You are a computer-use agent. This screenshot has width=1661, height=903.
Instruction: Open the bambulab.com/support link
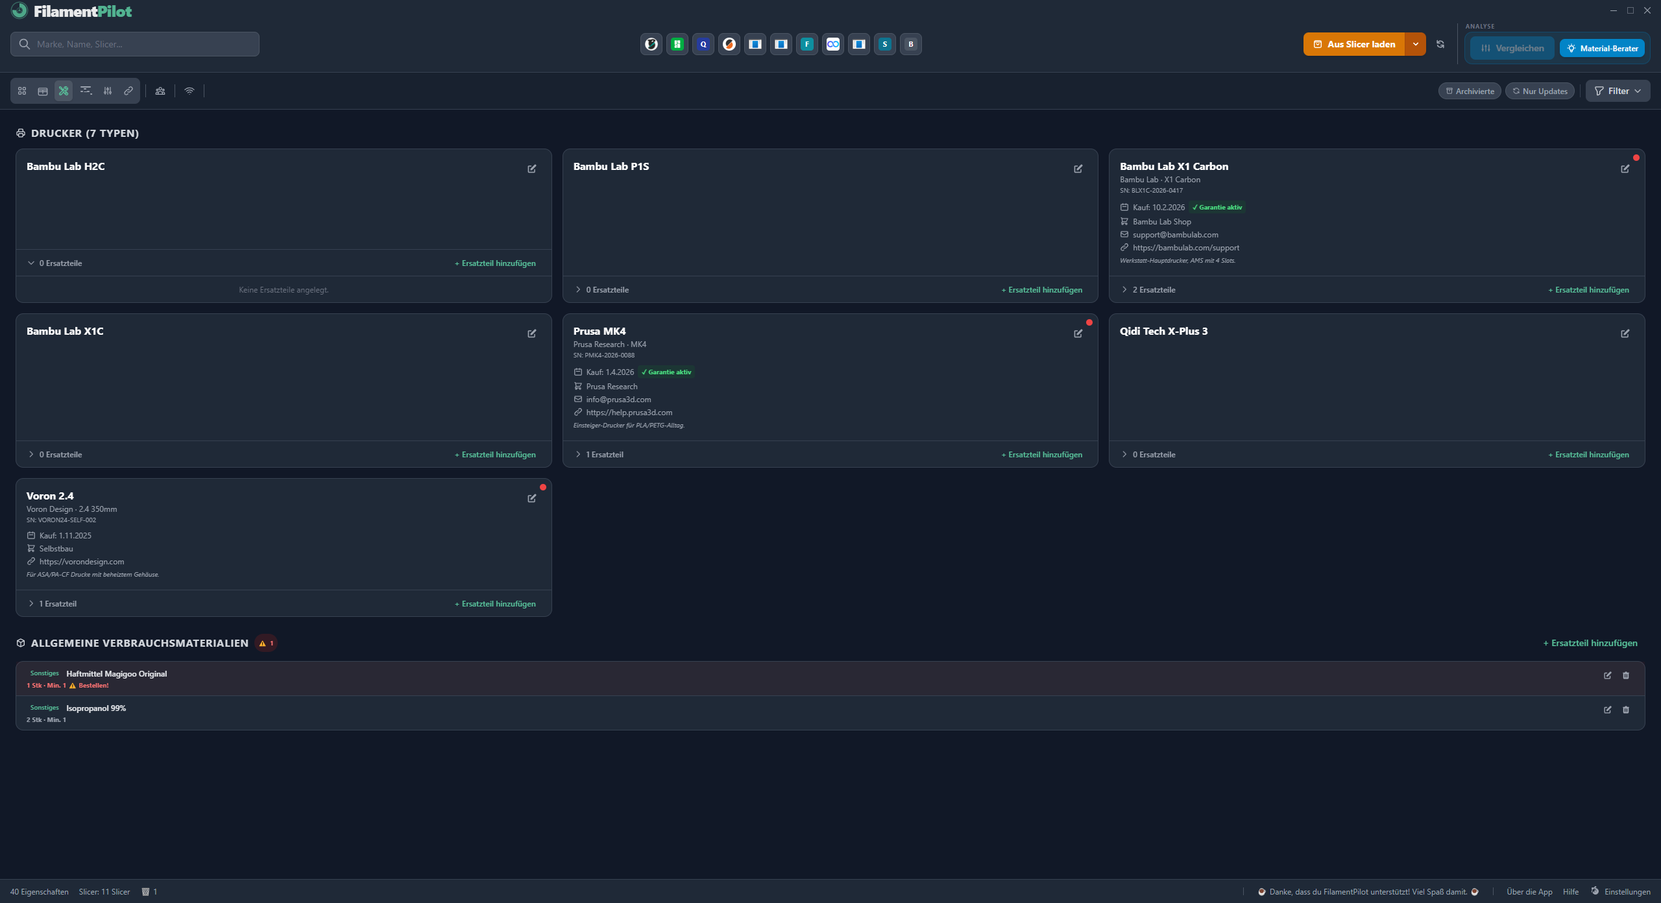tap(1186, 248)
